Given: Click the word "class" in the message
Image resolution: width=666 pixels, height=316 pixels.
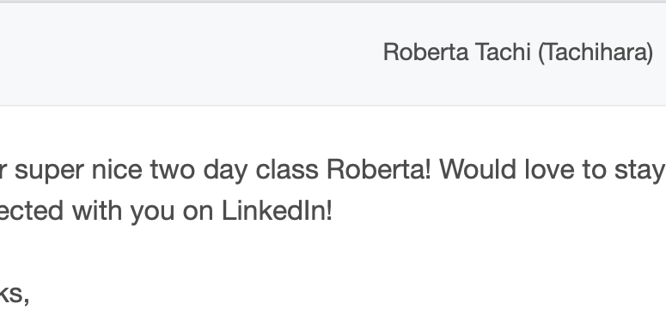Looking at the screenshot, I should click(x=287, y=169).
